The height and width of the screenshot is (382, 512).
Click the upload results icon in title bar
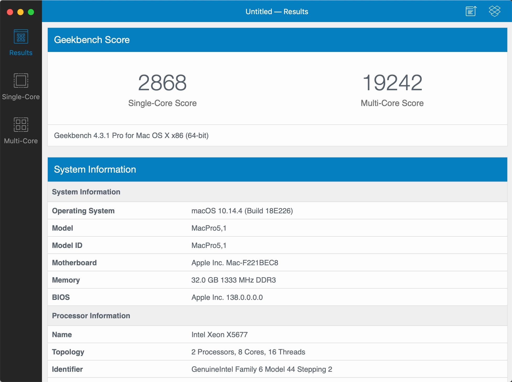click(471, 11)
